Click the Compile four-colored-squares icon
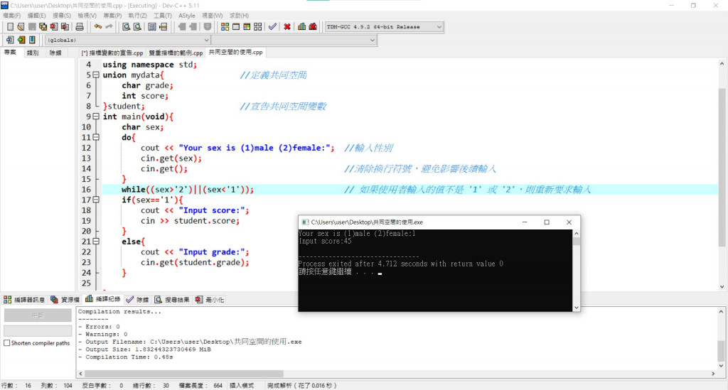The width and height of the screenshot is (728, 390). click(225, 27)
